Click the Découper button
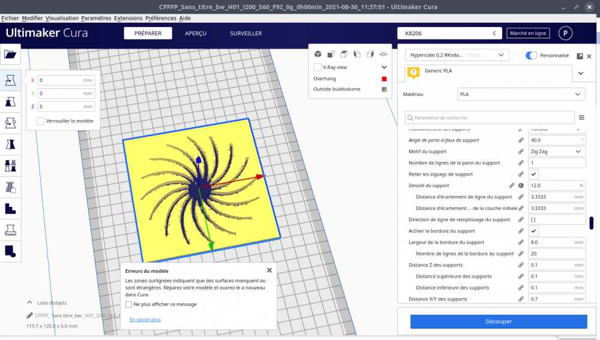This screenshot has height=340, width=600. tap(499, 321)
